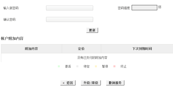
Task: Click the yellow 暂停 status swatch
Action: 96,66
